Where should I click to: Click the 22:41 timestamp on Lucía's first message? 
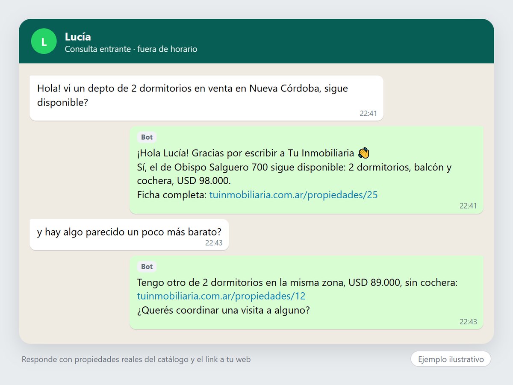click(x=368, y=114)
